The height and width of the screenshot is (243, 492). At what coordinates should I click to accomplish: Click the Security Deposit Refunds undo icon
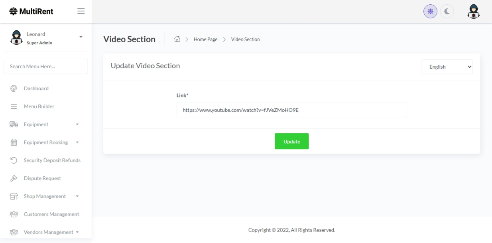pos(13,160)
